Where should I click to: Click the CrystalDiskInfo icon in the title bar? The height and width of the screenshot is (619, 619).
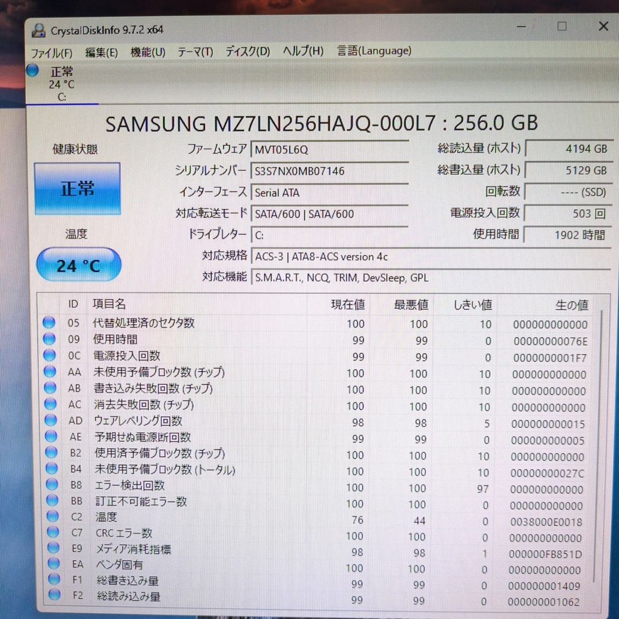point(38,30)
